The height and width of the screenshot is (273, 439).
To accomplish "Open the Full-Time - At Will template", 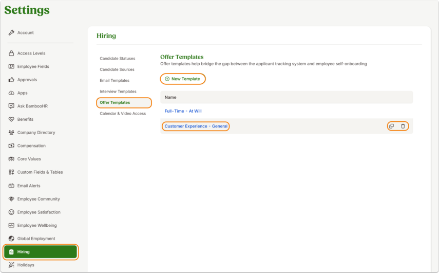I will point(183,111).
